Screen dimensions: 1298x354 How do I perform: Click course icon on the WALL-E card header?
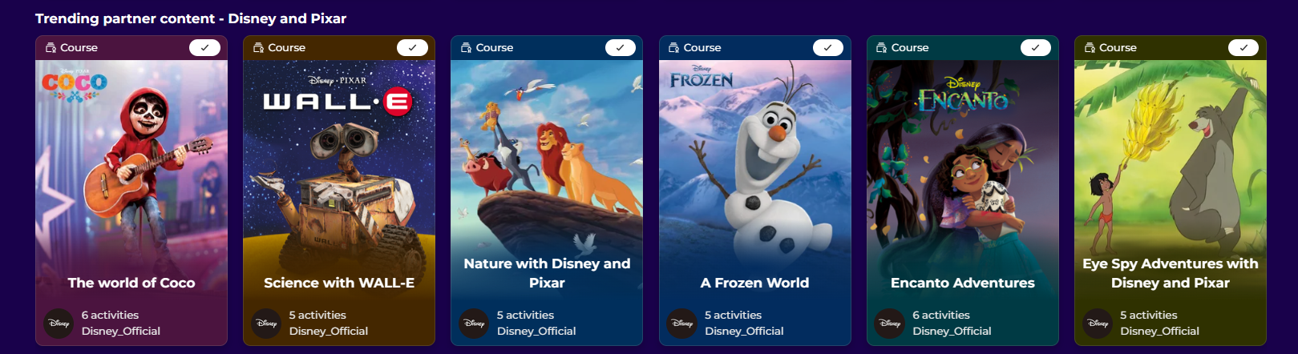[258, 48]
